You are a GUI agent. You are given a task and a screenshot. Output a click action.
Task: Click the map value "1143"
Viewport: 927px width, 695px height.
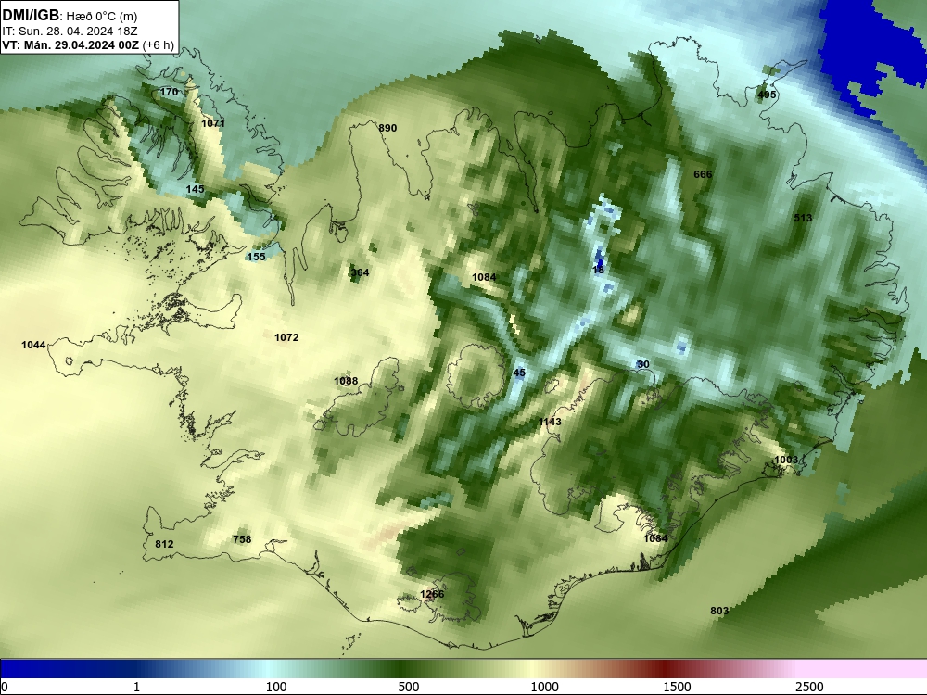click(x=549, y=422)
